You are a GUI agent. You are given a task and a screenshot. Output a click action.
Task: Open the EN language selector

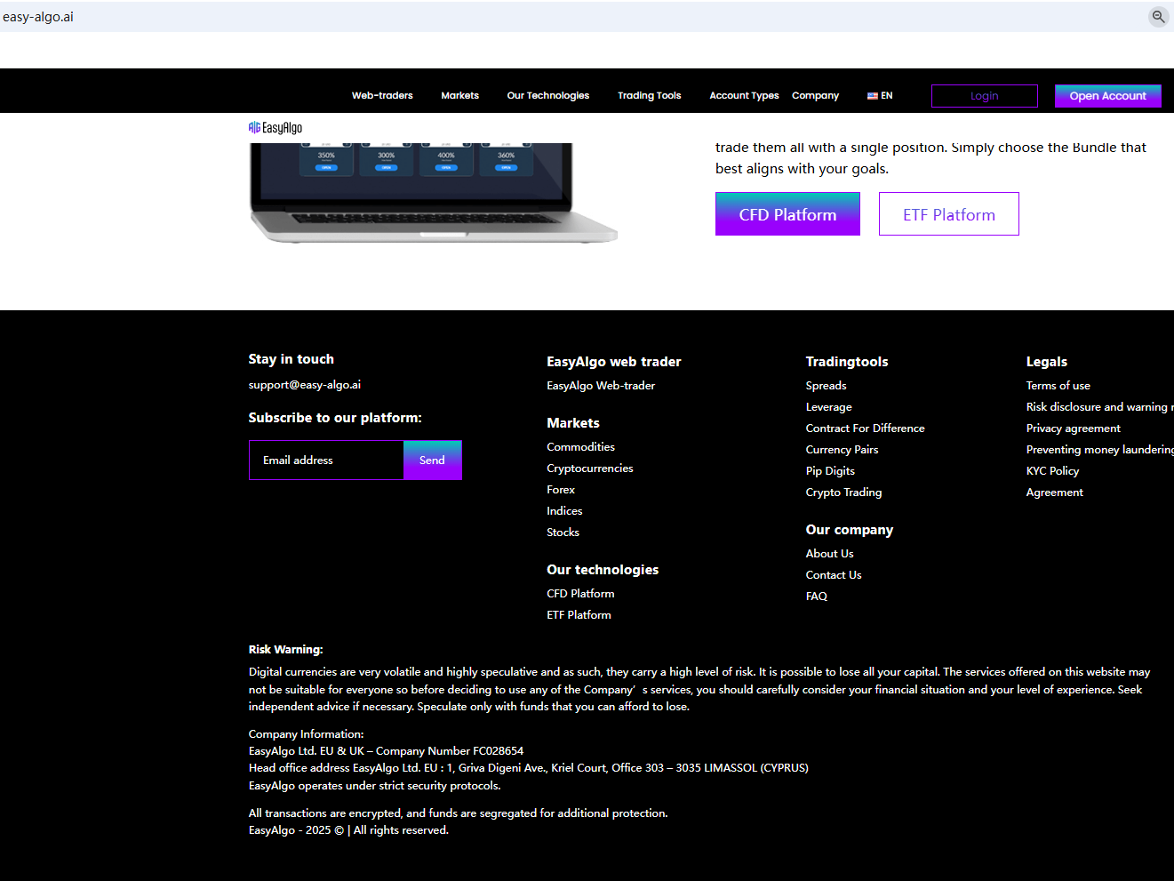click(880, 96)
